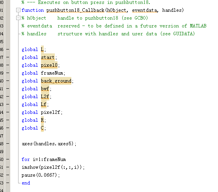Screen dimensions: 218x192
Task: Click the end keyword of the loop
Action: 26,183
